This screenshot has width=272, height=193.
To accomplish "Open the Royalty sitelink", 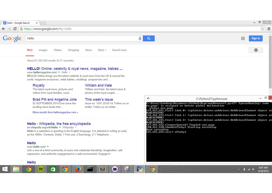I will click(38, 85).
